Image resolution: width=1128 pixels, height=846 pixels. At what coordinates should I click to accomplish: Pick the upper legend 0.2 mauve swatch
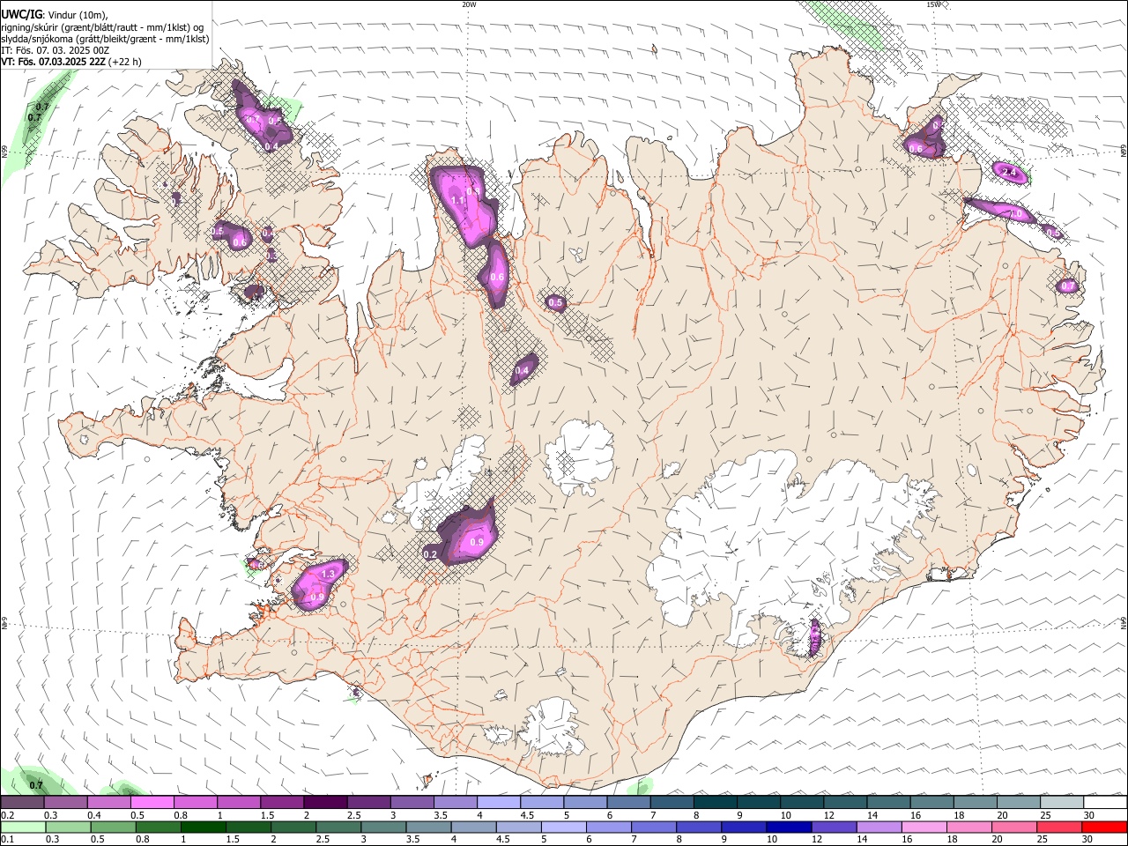coord(23,803)
